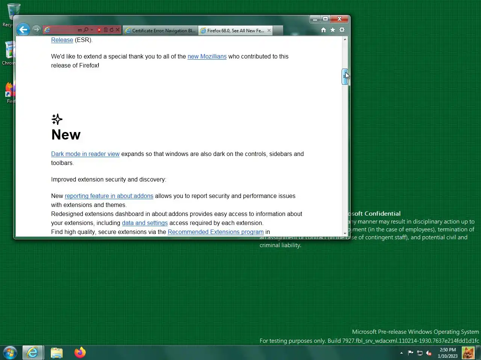Click the sparkle icon above New heading
Screen dimensions: 481x360
click(x=57, y=119)
